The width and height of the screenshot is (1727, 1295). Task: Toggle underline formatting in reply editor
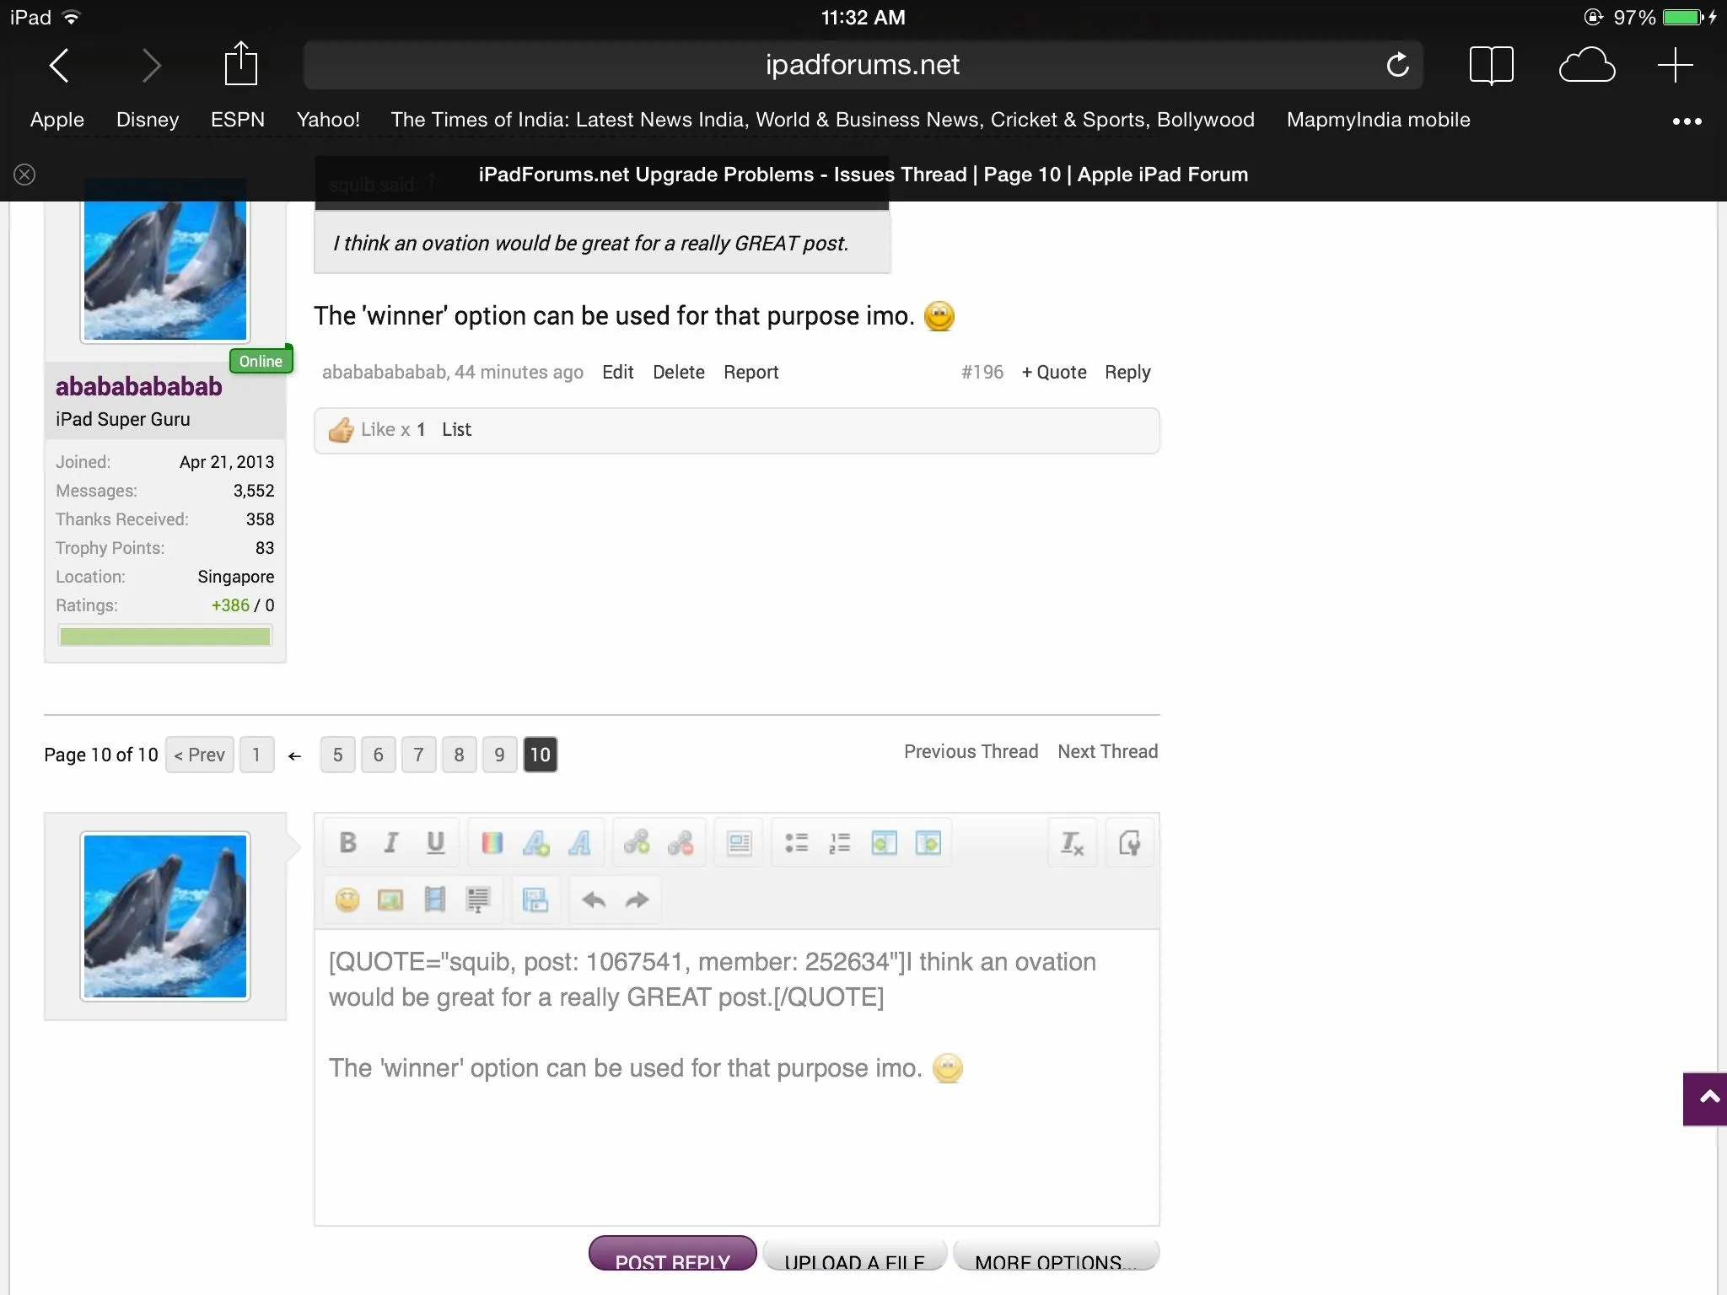(x=435, y=842)
